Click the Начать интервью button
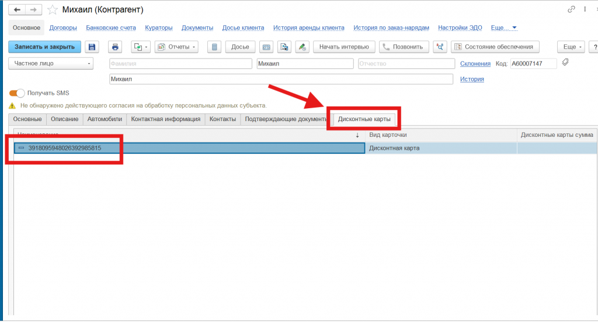 [343, 47]
